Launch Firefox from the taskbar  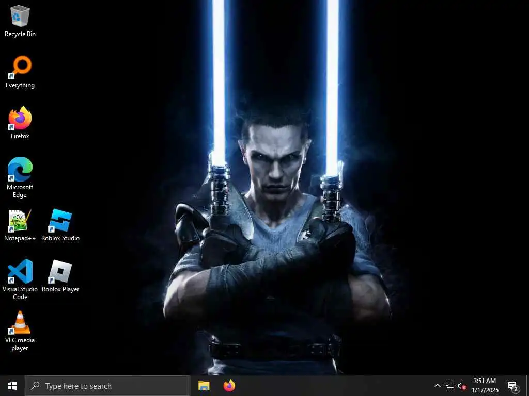click(229, 386)
